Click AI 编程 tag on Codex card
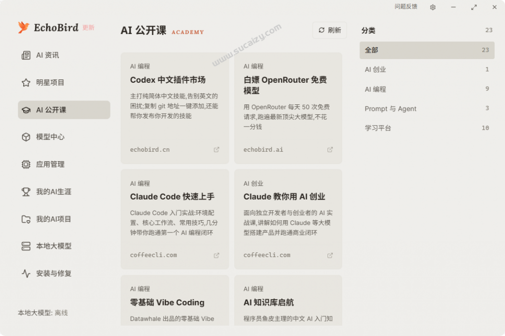The width and height of the screenshot is (505, 336). [x=140, y=67]
